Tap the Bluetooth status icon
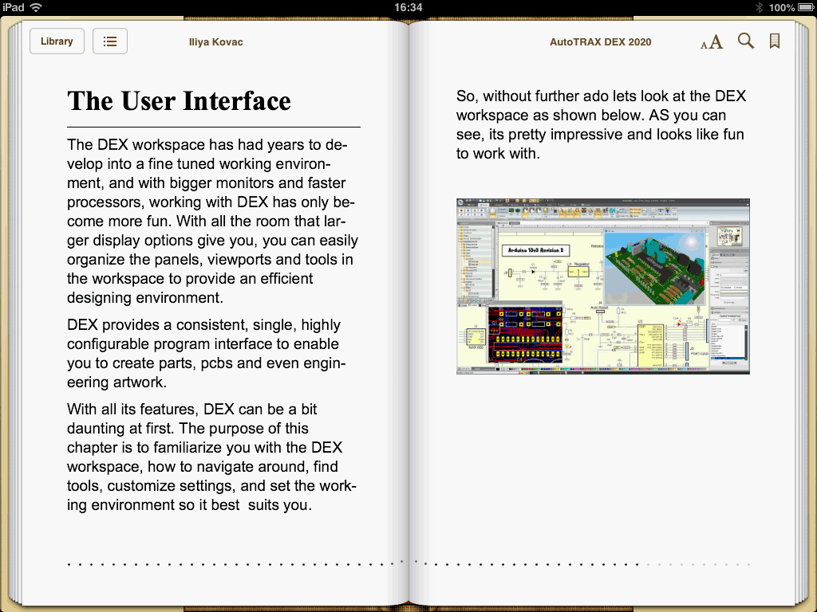The height and width of the screenshot is (612, 817). point(759,7)
